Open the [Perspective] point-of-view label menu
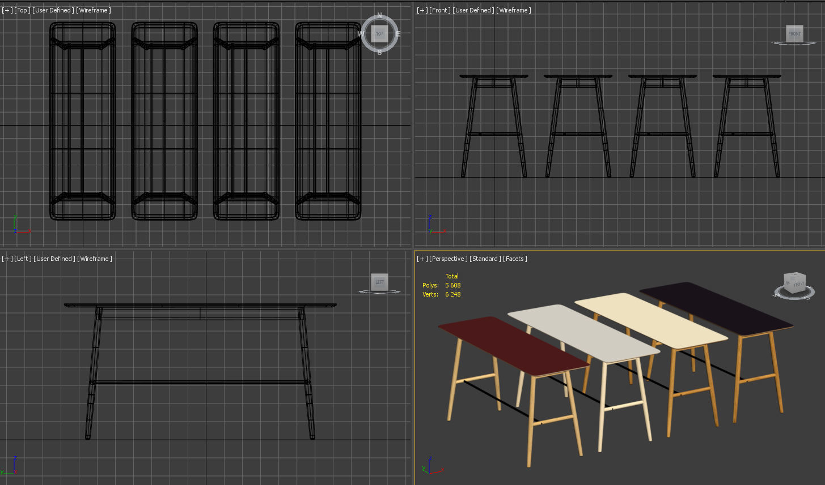The image size is (825, 485). (x=449, y=259)
